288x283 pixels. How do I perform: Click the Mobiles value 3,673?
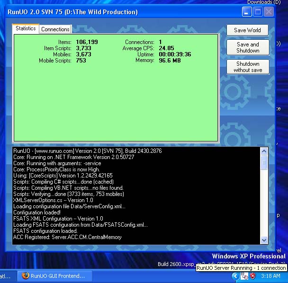point(83,54)
